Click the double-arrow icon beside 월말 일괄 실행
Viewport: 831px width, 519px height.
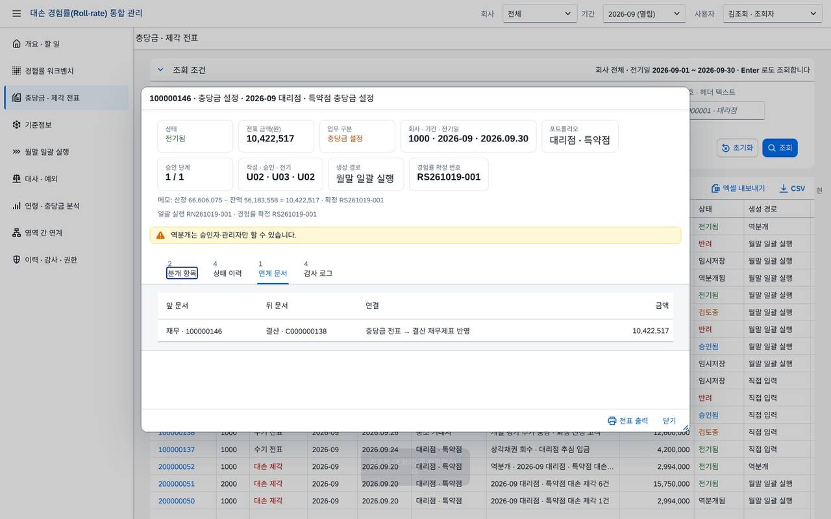coord(16,152)
